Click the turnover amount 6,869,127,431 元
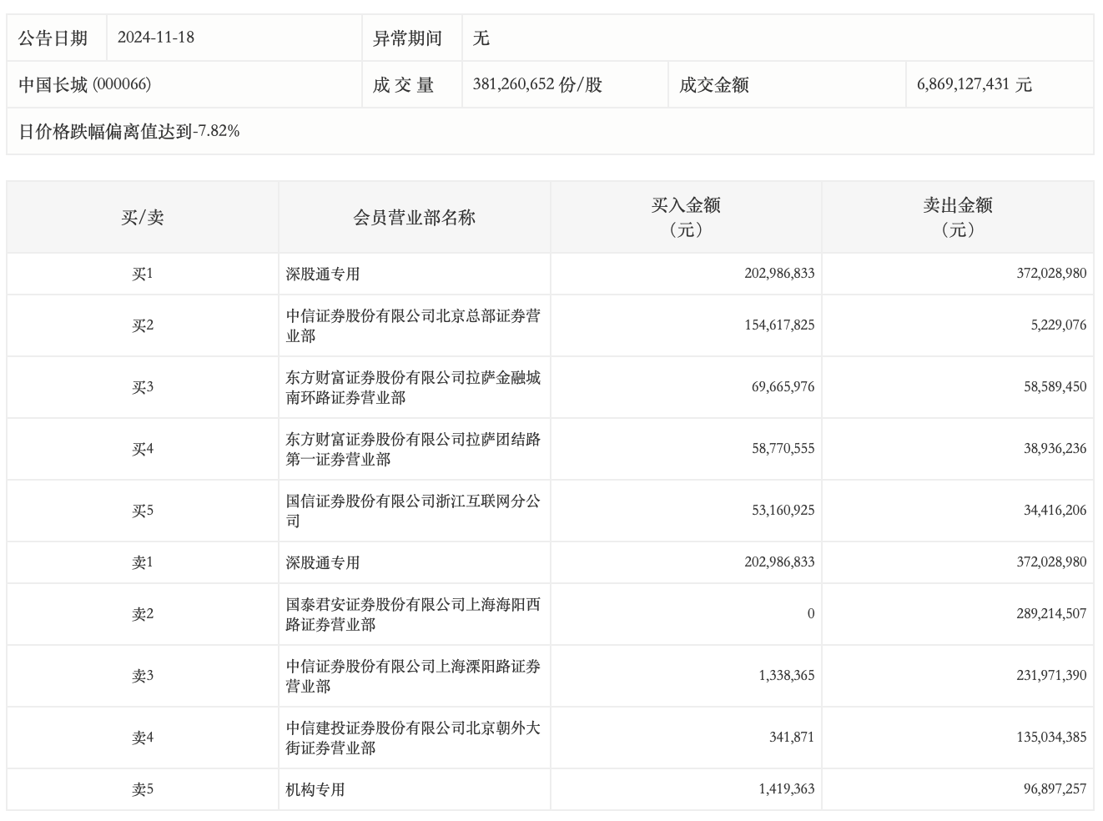The image size is (1103, 821). 974,84
